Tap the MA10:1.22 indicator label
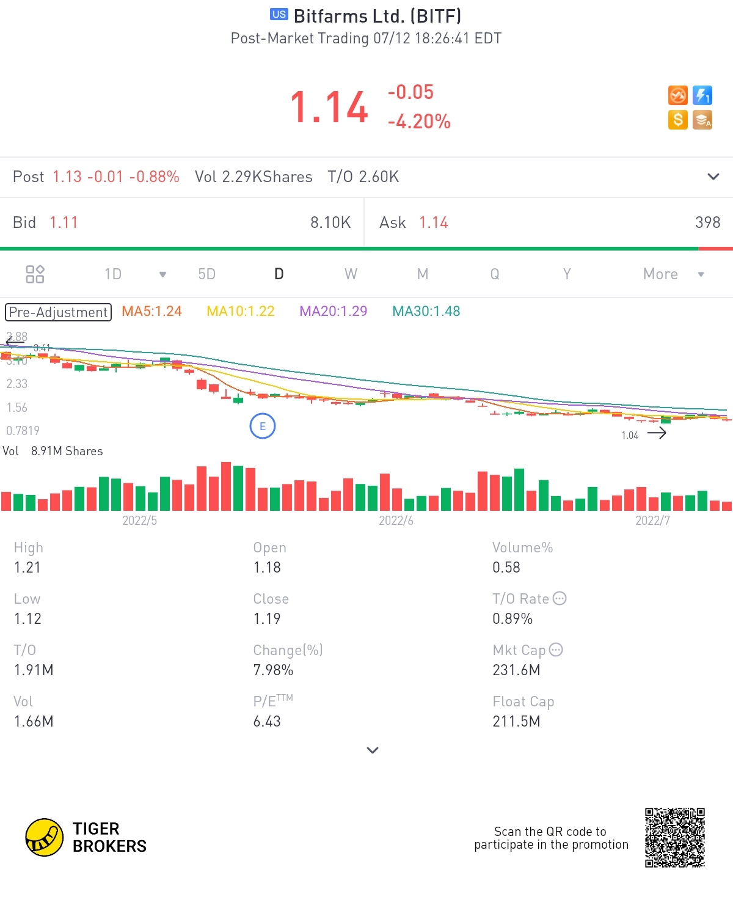This screenshot has width=733, height=908. tap(241, 311)
